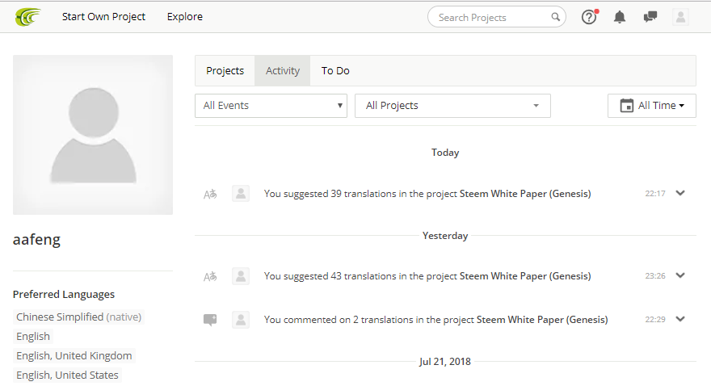Click the search magnifier icon
The image size is (711, 386).
point(556,17)
